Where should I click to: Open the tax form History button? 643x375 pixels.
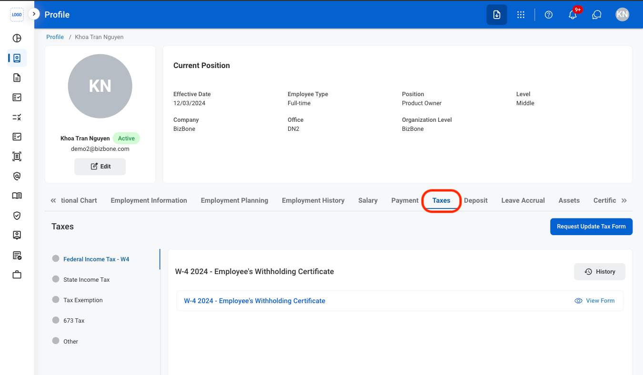pos(600,272)
